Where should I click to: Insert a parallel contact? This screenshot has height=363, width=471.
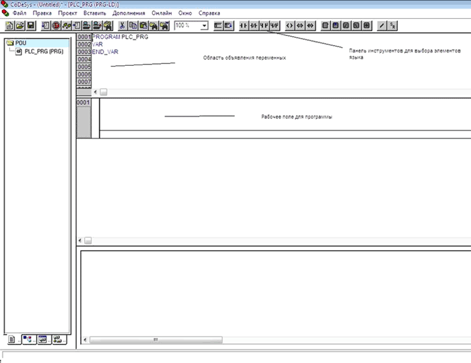pos(264,26)
